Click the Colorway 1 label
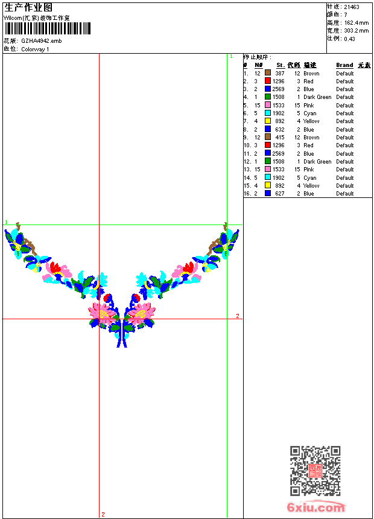This screenshot has width=374, height=519. (35, 49)
